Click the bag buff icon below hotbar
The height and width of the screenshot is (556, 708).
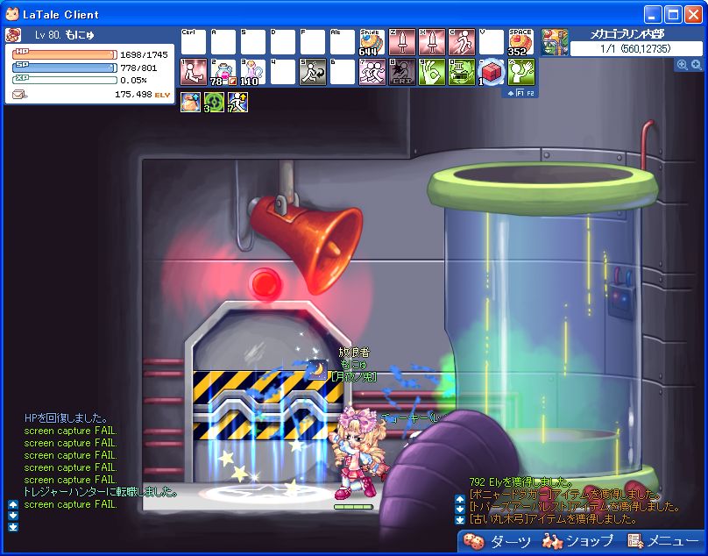190,102
